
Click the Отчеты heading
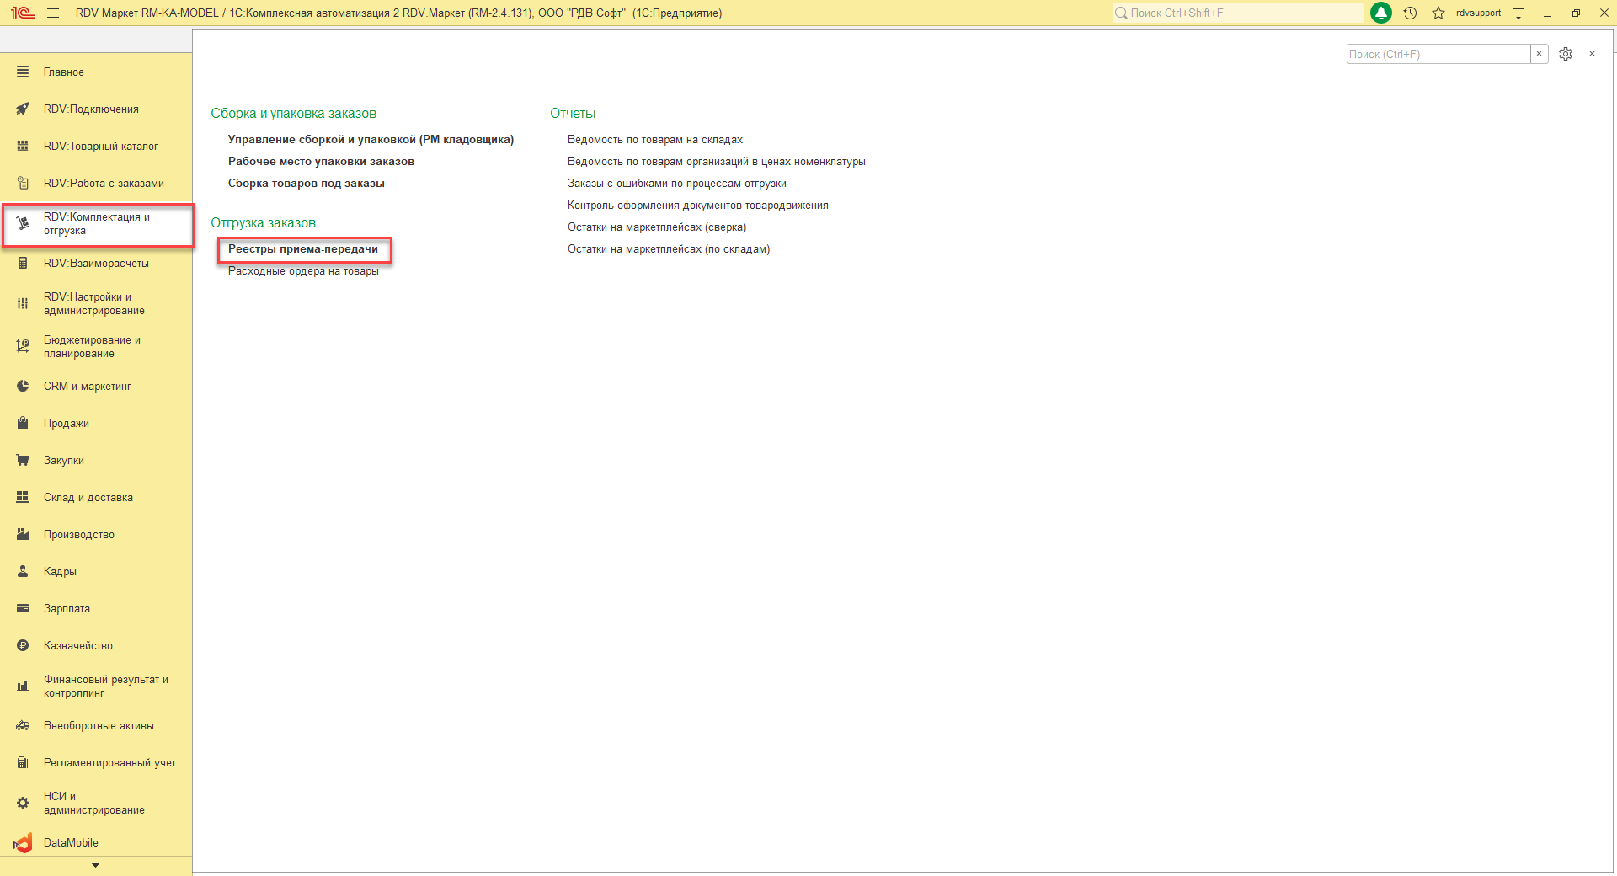click(573, 114)
